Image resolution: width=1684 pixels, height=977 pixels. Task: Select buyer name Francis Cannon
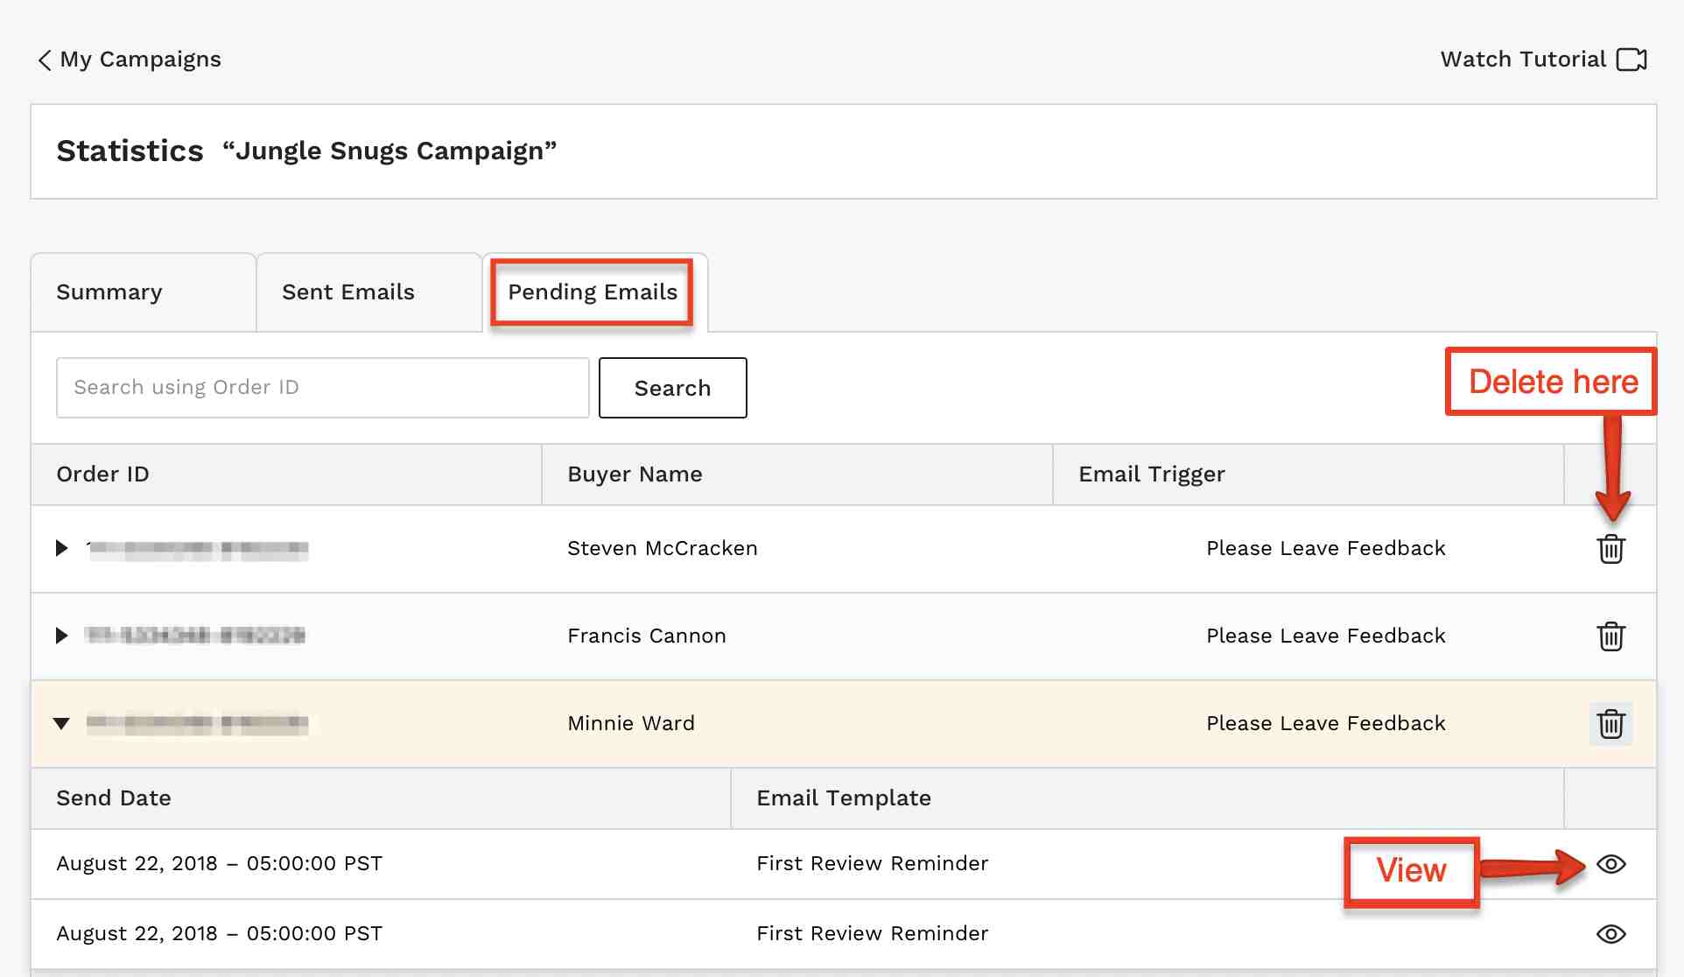[x=647, y=636]
